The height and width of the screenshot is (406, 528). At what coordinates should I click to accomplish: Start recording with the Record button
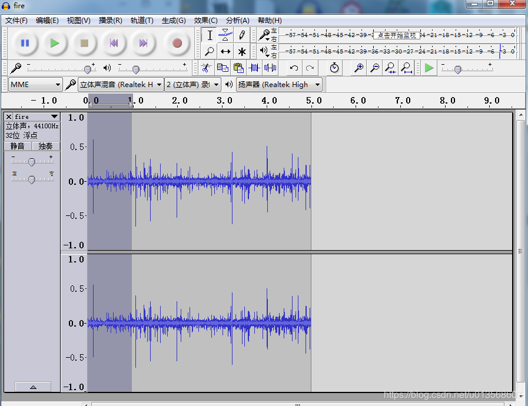point(177,43)
